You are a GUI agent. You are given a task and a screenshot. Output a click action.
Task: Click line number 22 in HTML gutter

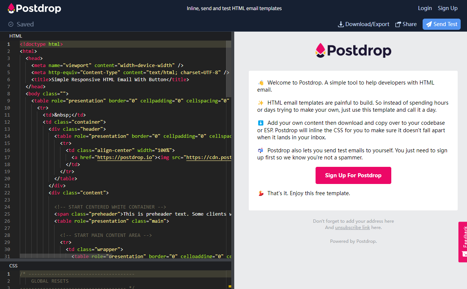8,193
